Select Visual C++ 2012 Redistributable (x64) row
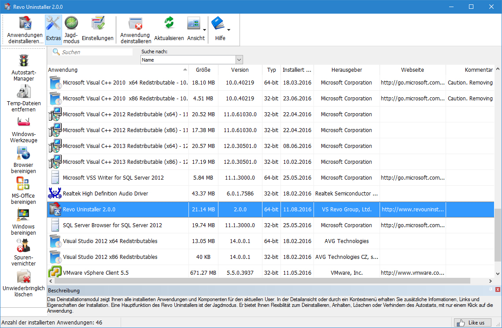 270,114
